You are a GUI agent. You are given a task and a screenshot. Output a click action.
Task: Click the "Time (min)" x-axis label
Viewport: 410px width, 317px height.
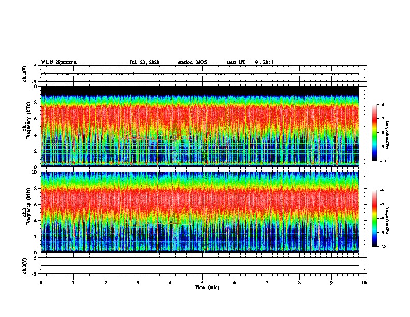207,287
